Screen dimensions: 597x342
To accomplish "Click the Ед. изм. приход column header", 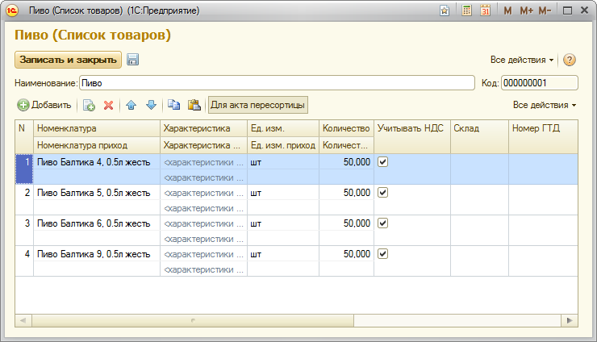I will [x=283, y=145].
